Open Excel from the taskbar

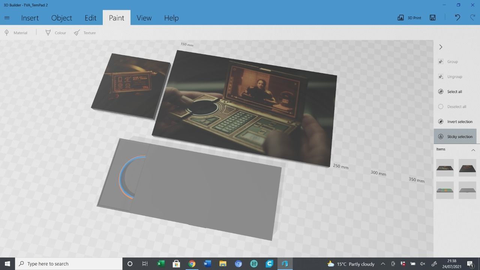(161, 264)
